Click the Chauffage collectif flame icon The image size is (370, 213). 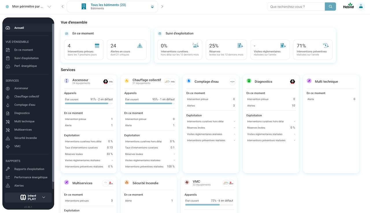(127, 81)
